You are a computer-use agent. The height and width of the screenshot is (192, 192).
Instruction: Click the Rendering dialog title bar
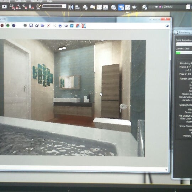(183, 32)
